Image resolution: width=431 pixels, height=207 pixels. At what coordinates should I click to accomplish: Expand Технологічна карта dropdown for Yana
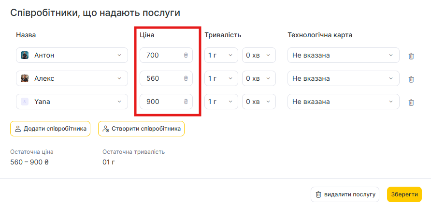343,102
